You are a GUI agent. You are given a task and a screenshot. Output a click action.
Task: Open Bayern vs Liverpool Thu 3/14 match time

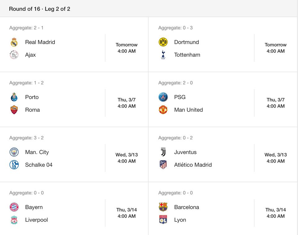click(x=127, y=213)
